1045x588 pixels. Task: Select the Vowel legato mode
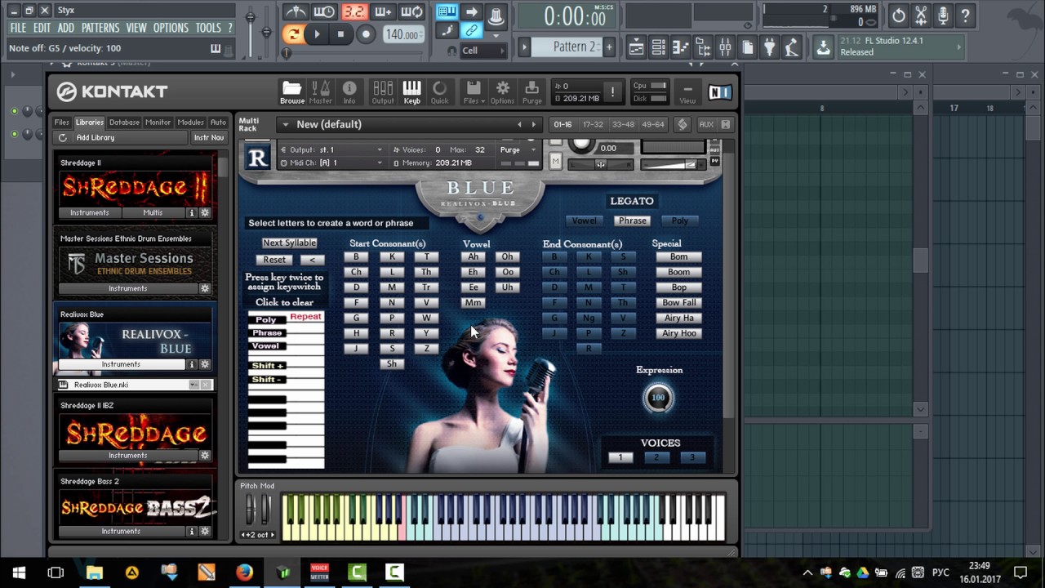(584, 220)
